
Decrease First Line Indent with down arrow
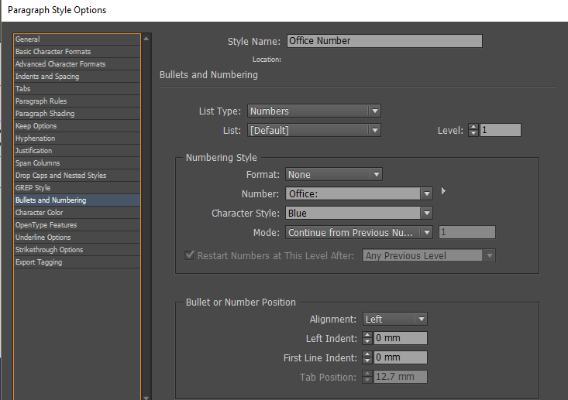[367, 361]
